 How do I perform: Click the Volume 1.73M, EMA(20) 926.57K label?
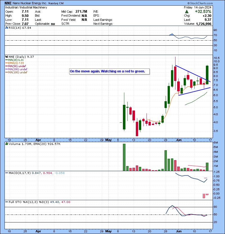click(35, 144)
